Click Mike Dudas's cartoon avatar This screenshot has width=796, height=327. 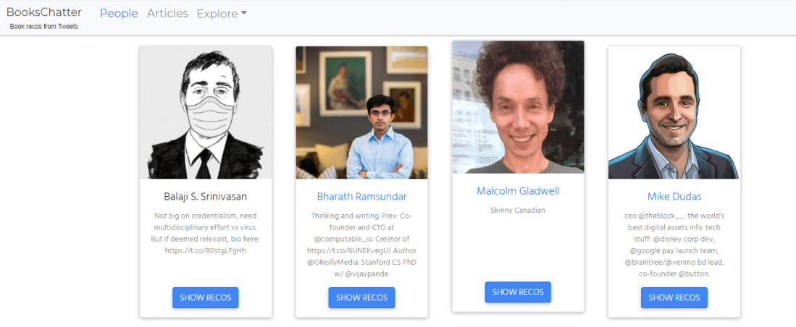(674, 113)
